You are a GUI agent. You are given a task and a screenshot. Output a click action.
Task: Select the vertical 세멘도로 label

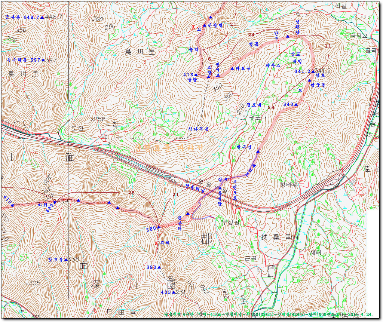click(235, 191)
